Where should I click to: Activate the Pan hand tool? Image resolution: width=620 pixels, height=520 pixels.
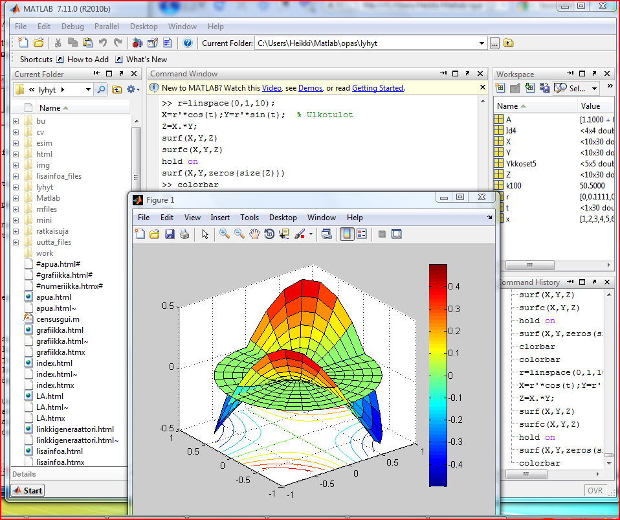(254, 234)
